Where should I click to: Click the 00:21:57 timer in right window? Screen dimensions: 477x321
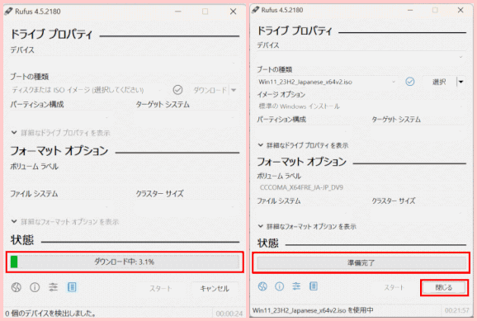[x=457, y=310]
